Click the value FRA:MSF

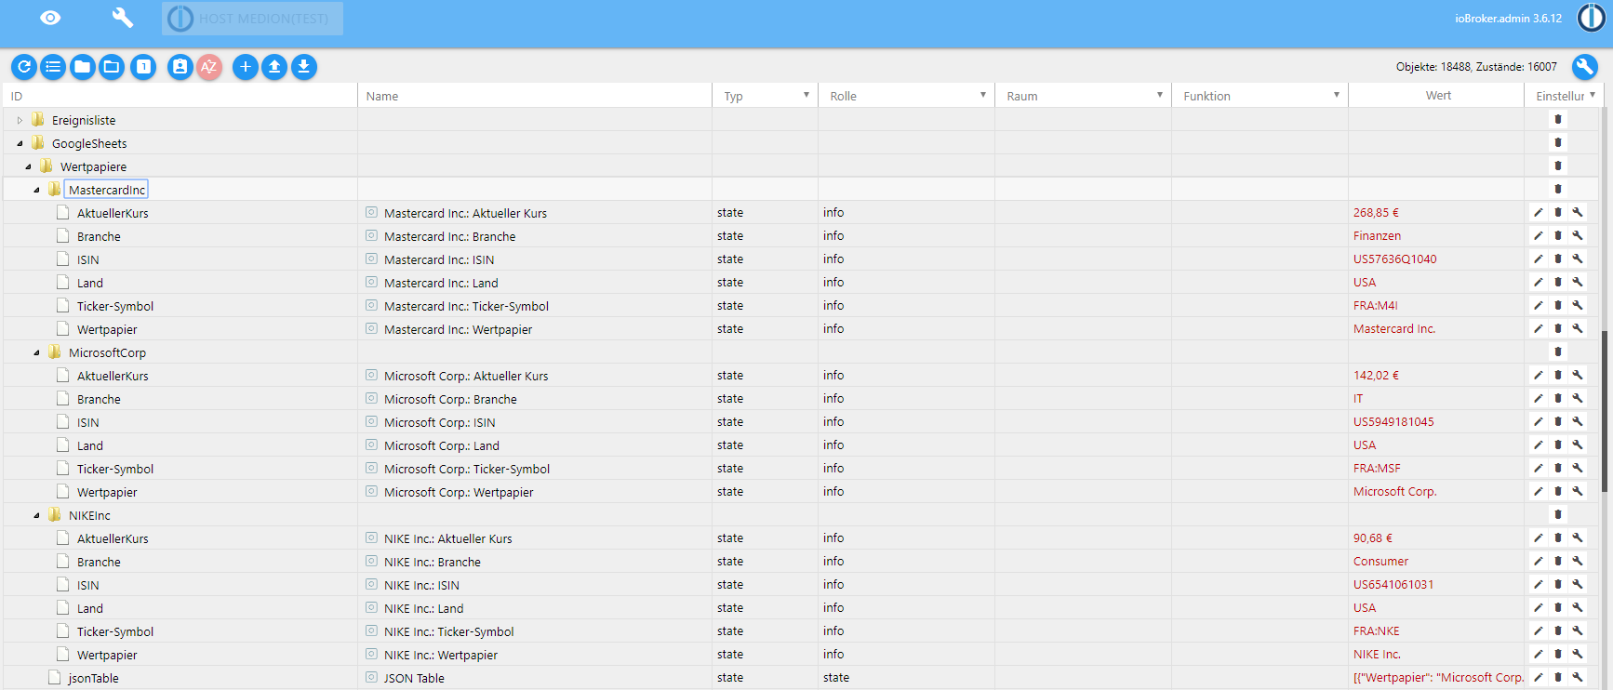click(1377, 469)
